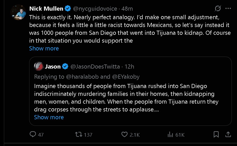
Task: Click the 12h timestamp on quoted tweet
Action: (x=129, y=67)
